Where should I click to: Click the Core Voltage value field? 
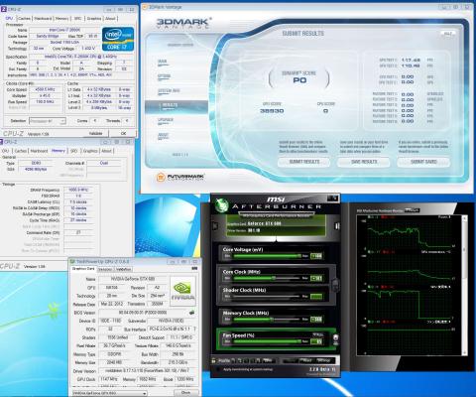(316, 256)
